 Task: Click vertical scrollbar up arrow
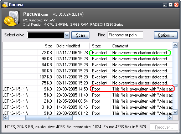click(x=175, y=45)
